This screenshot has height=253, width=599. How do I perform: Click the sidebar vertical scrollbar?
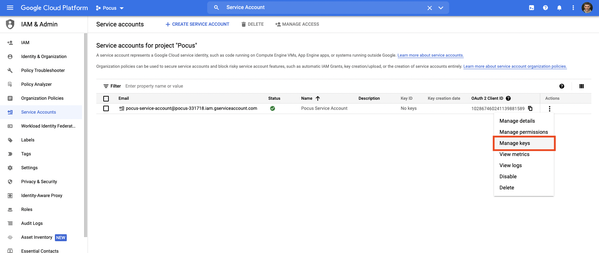[86, 136]
